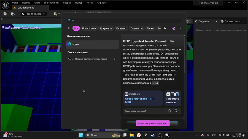Click the Edge icon beside http://

click(69, 44)
